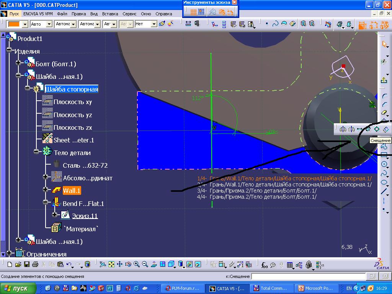Select the Line sketch tool
The width and height of the screenshot is (392, 294).
(384, 191)
